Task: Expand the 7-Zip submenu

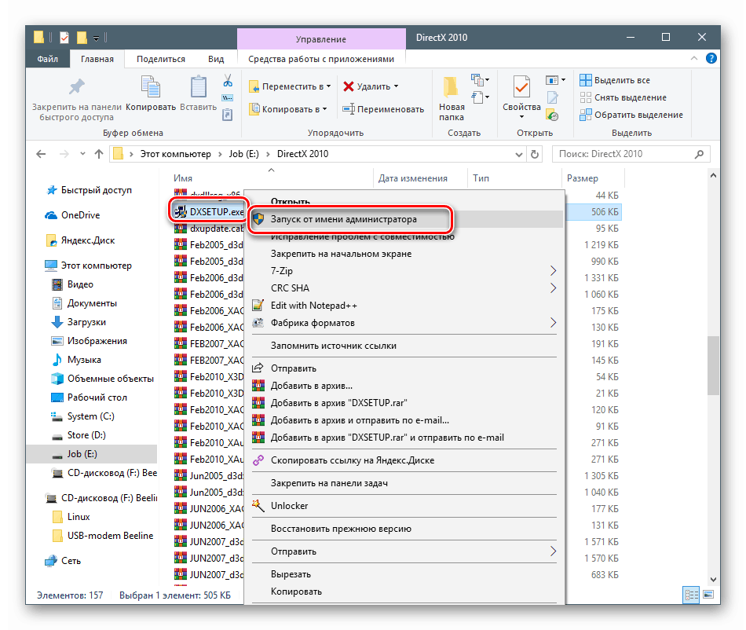Action: pos(553,271)
